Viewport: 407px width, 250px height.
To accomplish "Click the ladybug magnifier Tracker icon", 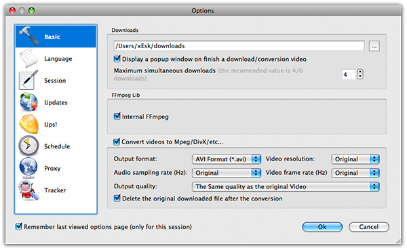I will 28,190.
